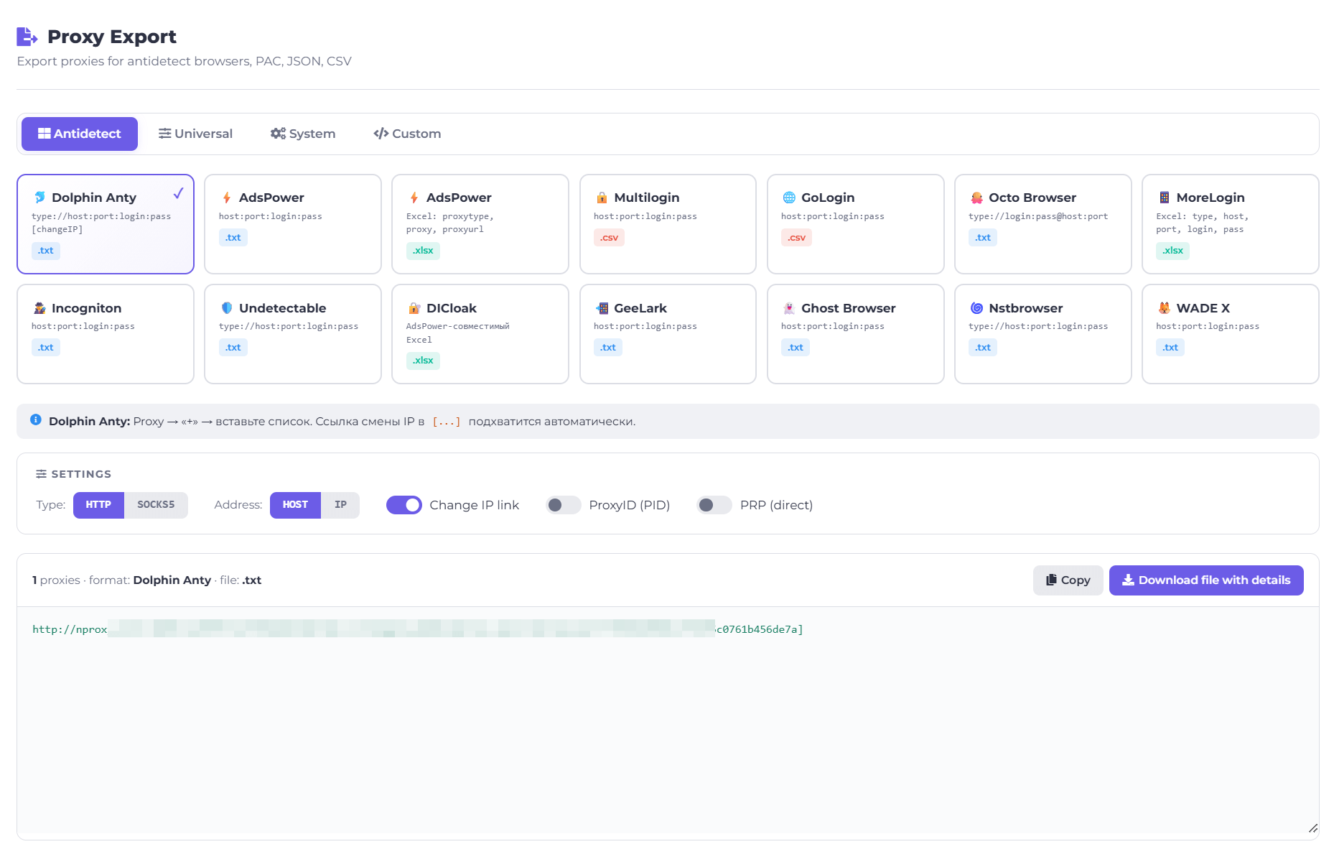Click the .txt badge on Dolphin Anty card
Image resolution: width=1334 pixels, height=862 pixels.
(46, 251)
